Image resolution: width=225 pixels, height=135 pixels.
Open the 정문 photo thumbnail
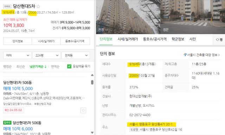[x=193, y=17]
